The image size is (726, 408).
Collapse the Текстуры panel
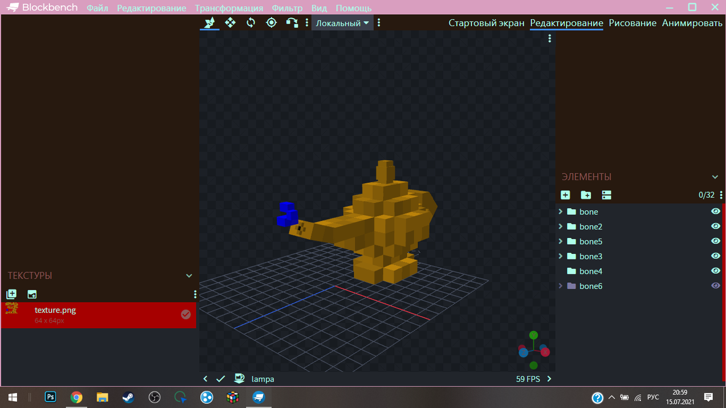point(189,276)
